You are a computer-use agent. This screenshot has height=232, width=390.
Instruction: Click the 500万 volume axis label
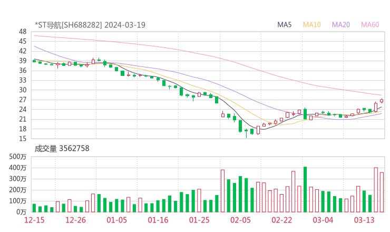pos(18,157)
